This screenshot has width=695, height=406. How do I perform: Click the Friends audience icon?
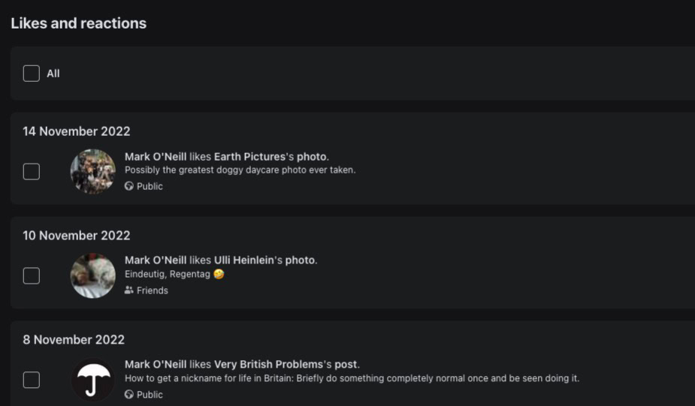[129, 290]
